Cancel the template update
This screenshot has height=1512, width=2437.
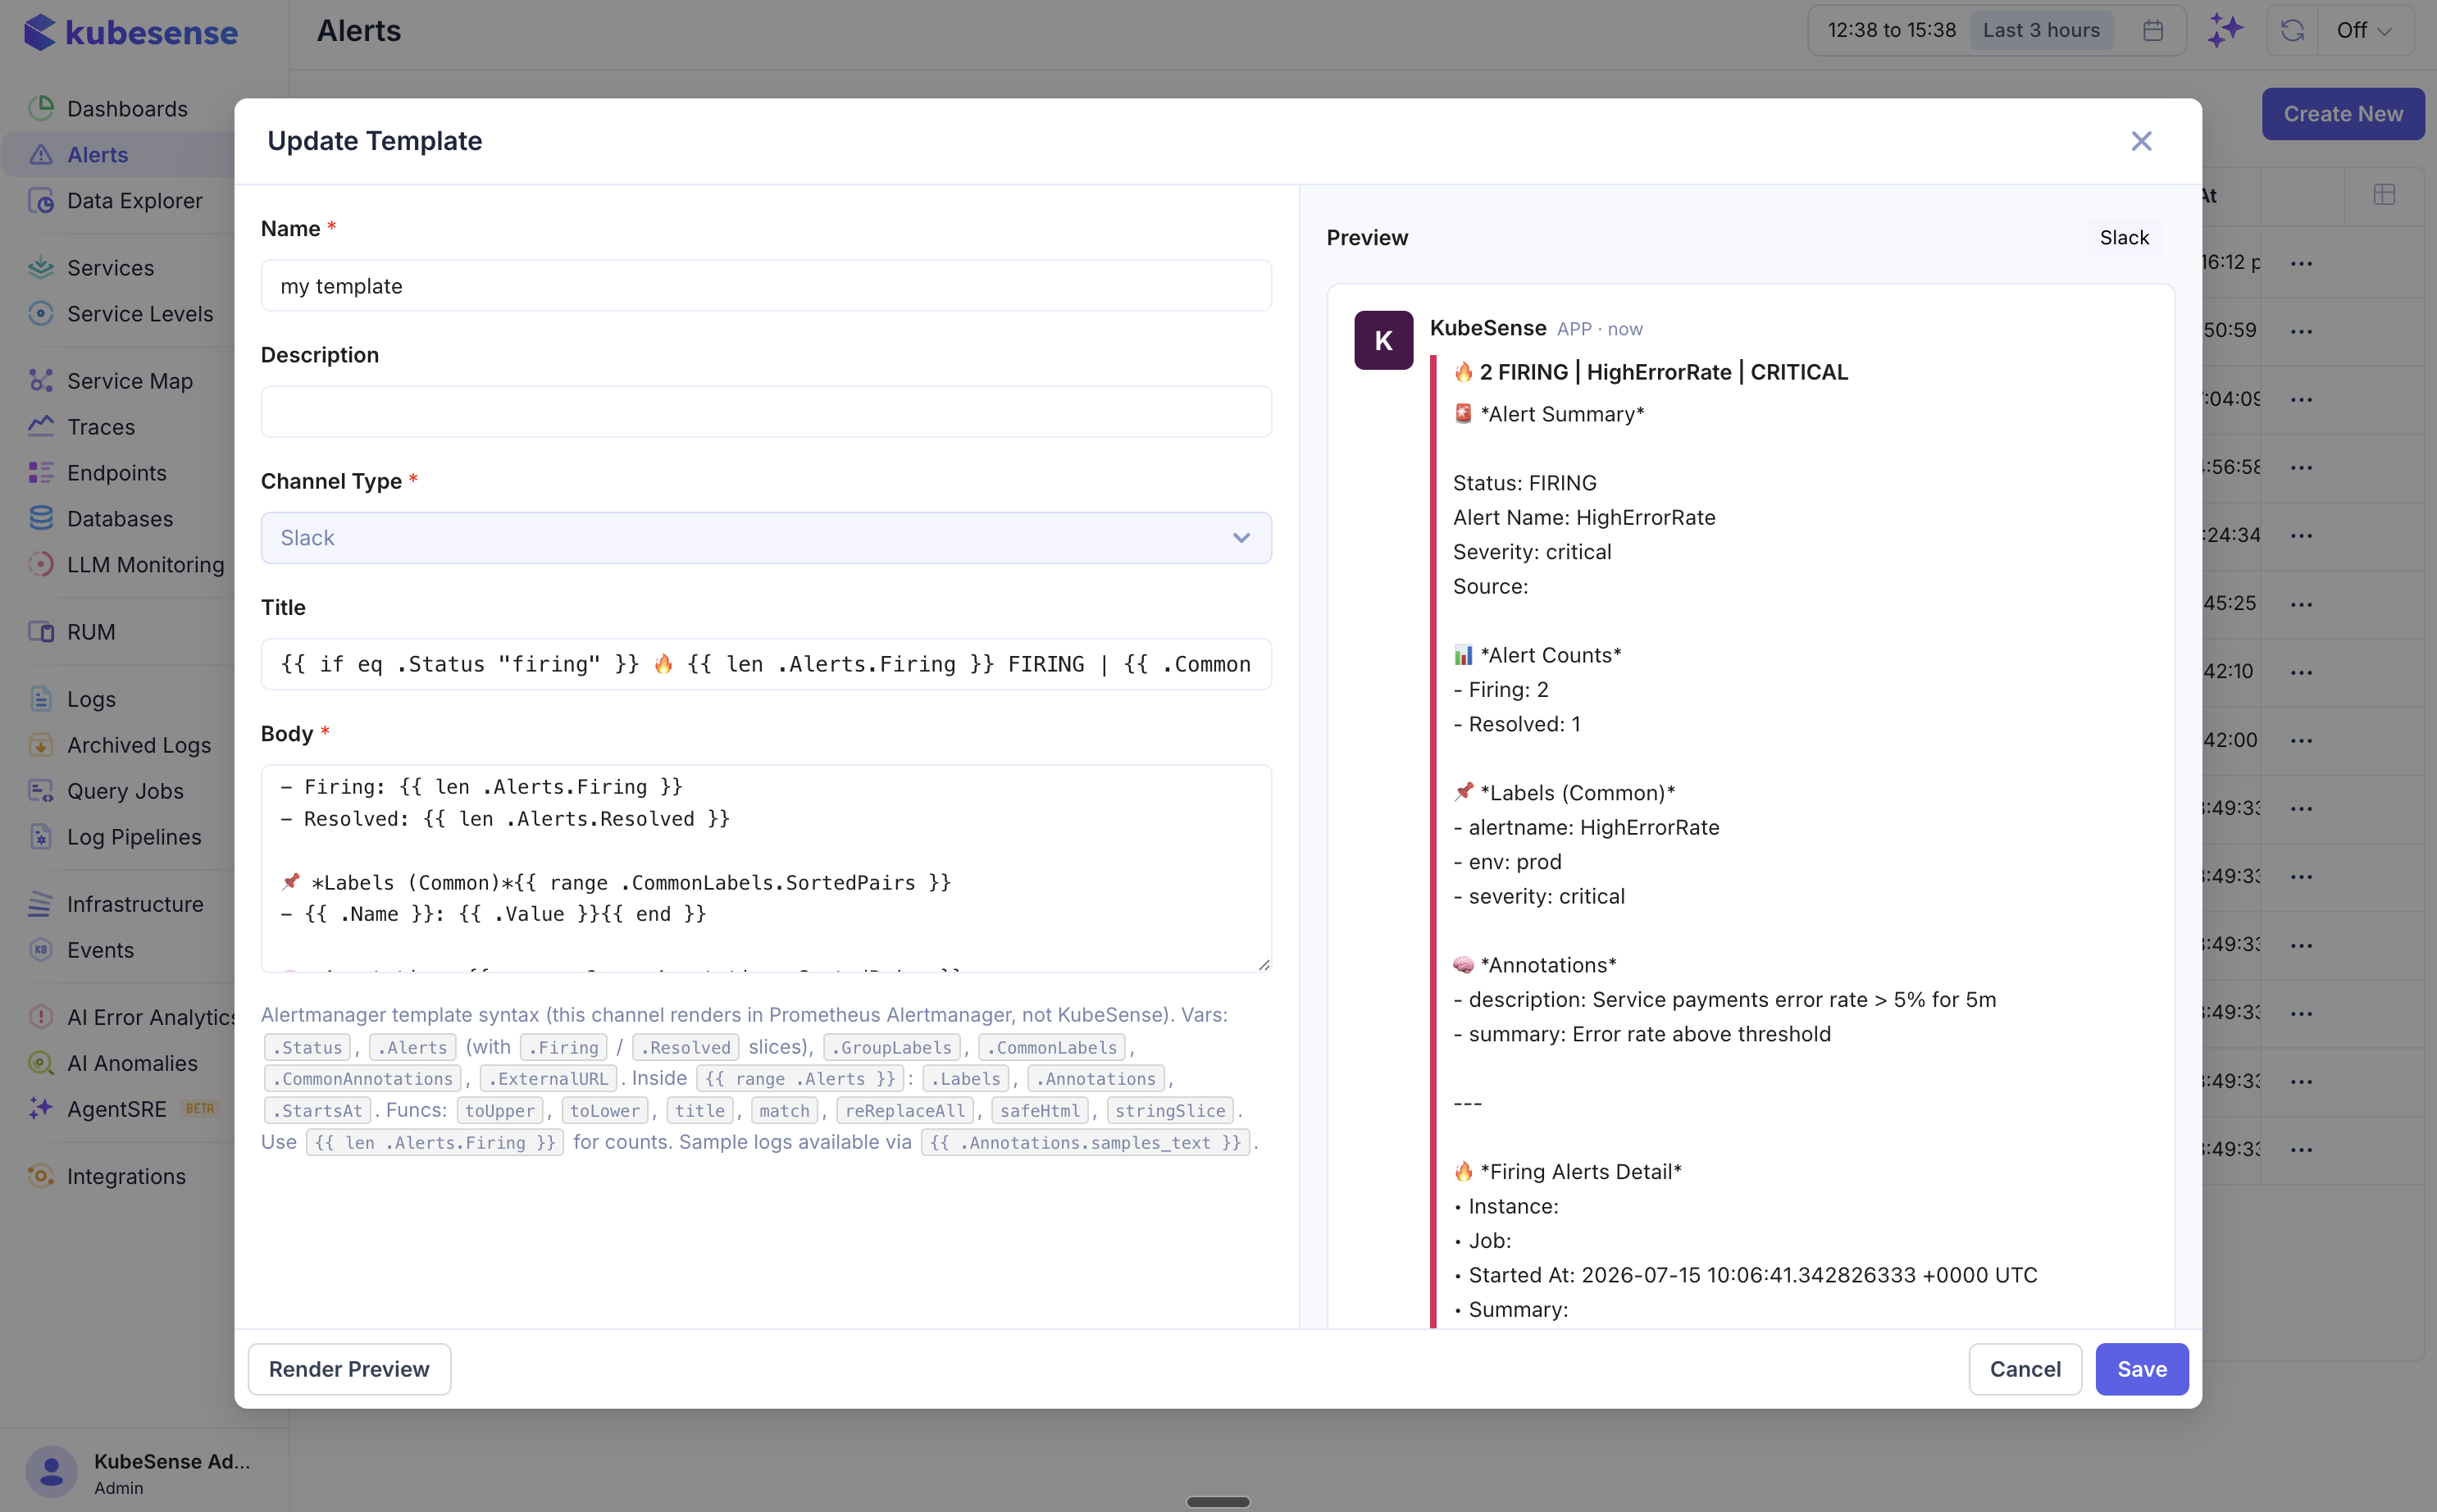pos(2024,1368)
